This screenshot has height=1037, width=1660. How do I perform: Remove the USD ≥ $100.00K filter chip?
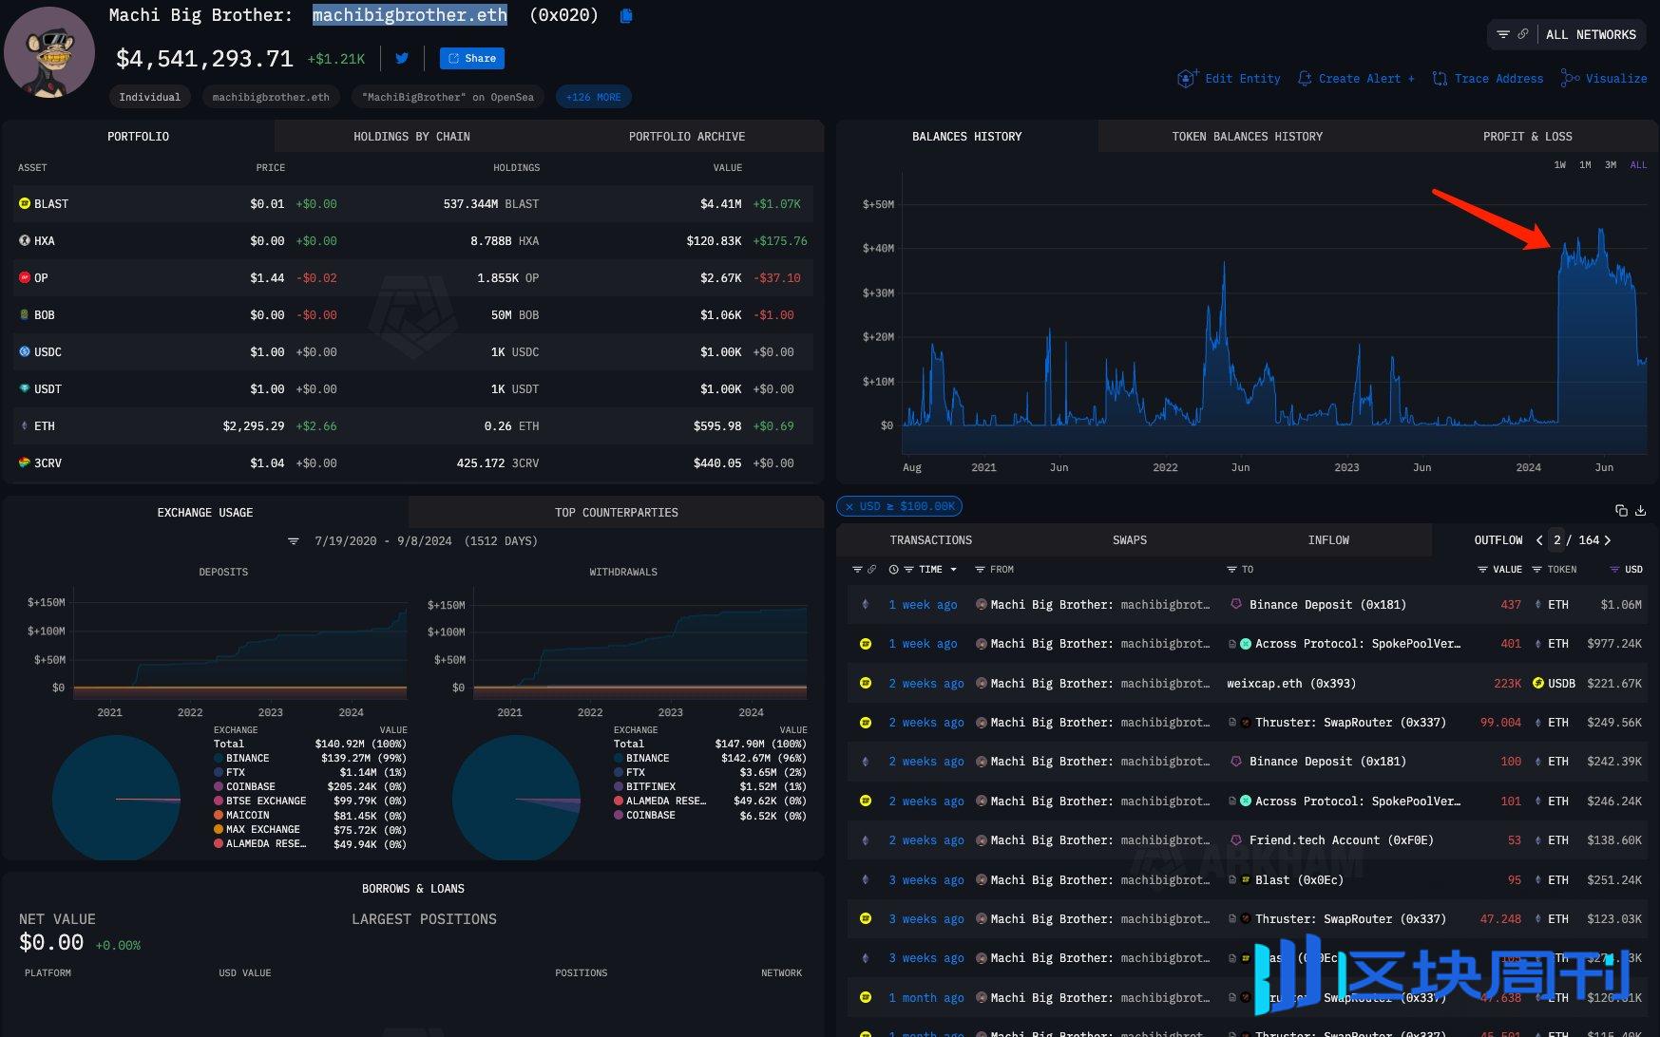click(849, 507)
